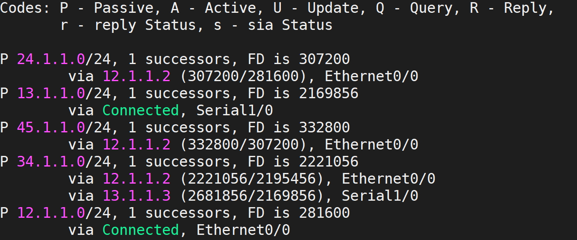
Task: Click the 13.1.1.3 next-hop address
Action: pos(136,196)
